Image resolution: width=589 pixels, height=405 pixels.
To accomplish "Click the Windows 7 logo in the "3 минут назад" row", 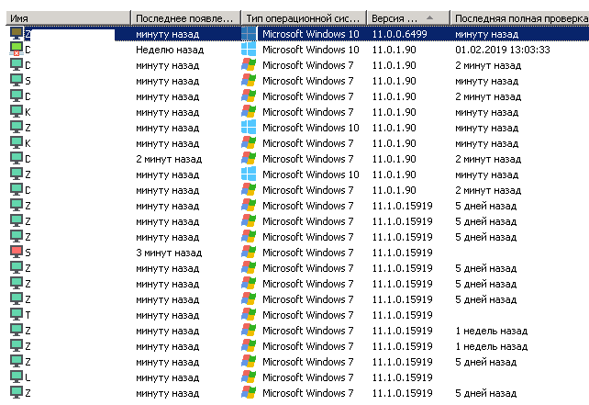I will [x=249, y=253].
